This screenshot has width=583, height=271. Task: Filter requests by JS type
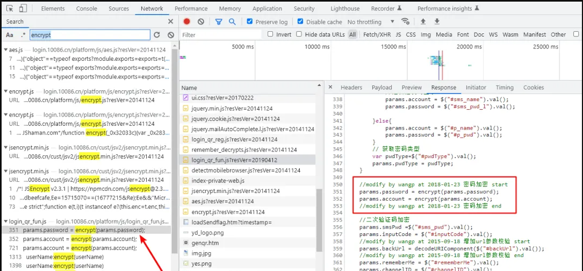[398, 34]
